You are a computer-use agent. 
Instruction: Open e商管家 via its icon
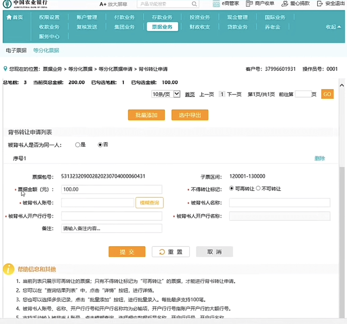(x=216, y=4)
